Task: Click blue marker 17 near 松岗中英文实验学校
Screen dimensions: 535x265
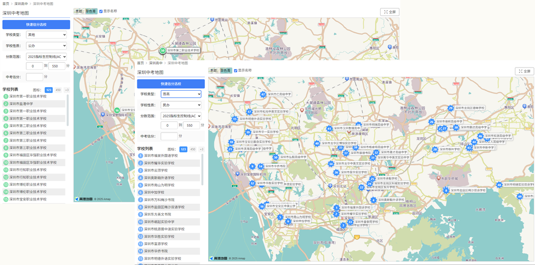Action: click(249, 111)
